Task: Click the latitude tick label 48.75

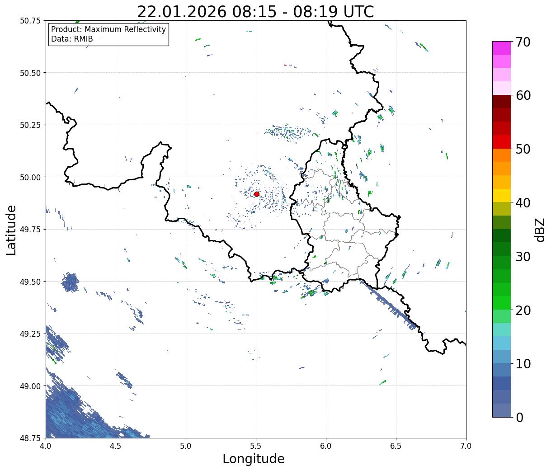Action: (30, 438)
